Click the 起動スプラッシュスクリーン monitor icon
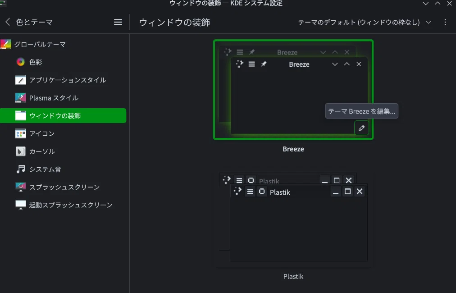Viewport: 456px width, 293px height. coord(21,205)
